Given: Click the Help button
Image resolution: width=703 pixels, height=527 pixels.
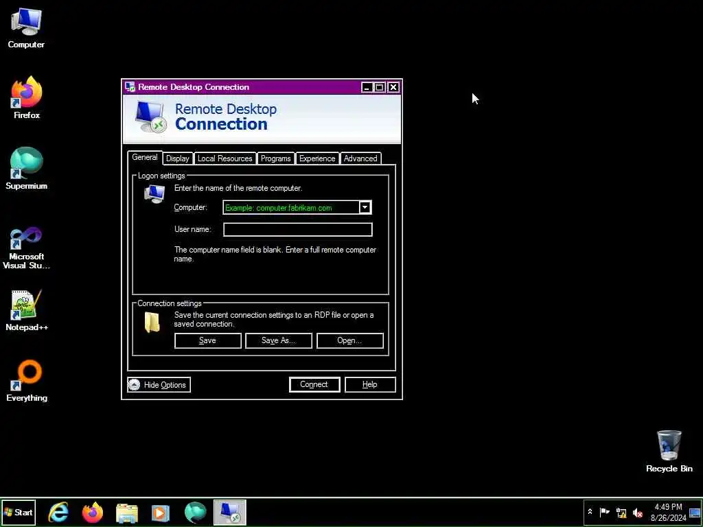Looking at the screenshot, I should pyautogui.click(x=370, y=384).
